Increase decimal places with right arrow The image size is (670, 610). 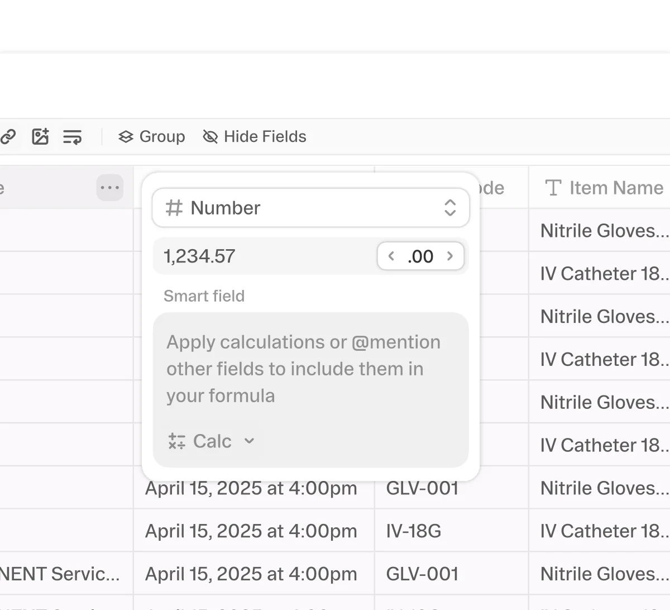tap(450, 256)
